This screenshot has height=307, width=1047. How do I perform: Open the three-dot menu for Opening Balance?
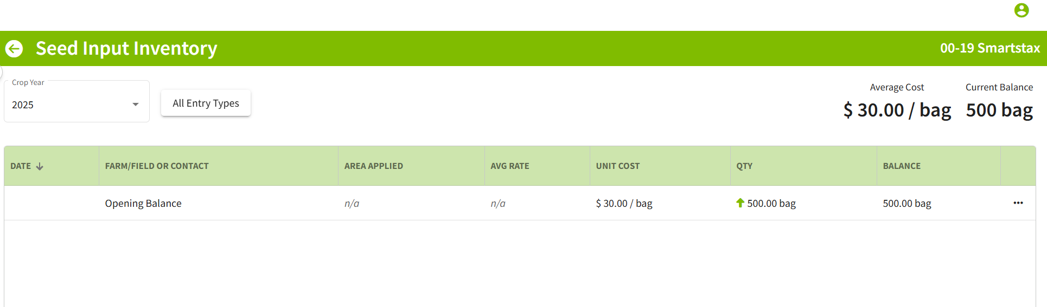[x=1018, y=203]
